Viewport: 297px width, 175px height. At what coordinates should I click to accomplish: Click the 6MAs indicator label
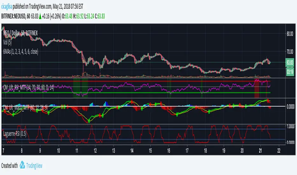pyautogui.click(x=21, y=52)
